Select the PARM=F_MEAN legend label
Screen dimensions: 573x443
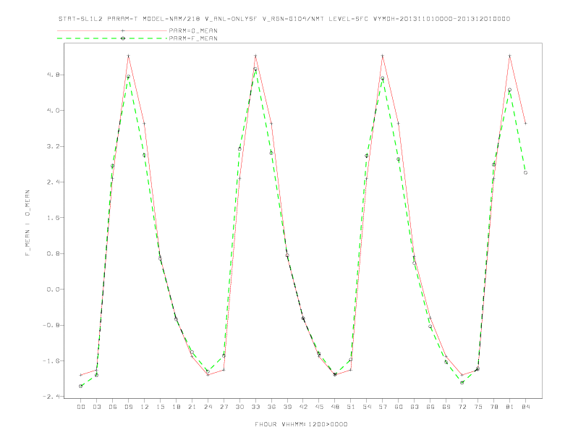pos(193,38)
